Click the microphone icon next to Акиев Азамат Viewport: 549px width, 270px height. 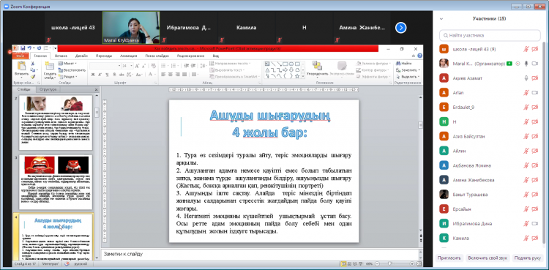point(526,78)
